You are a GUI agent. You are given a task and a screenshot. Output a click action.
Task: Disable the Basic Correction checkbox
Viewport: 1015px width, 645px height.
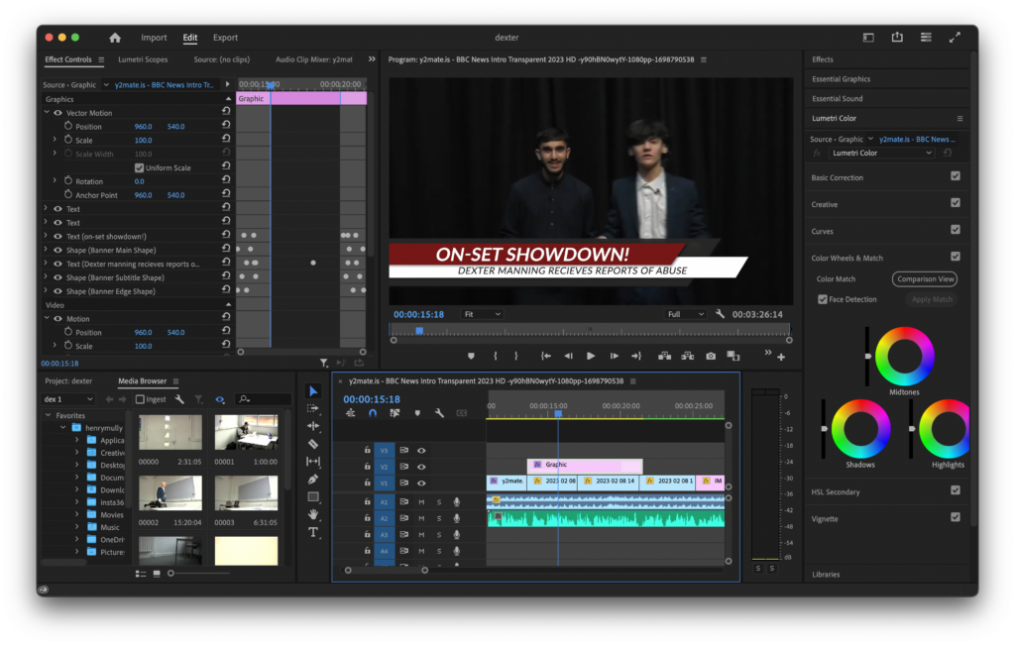click(x=956, y=176)
